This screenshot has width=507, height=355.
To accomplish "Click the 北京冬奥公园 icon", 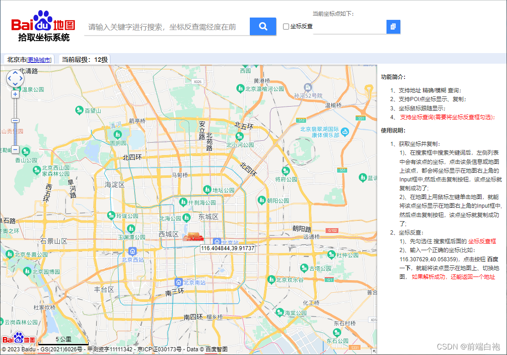I will [9, 254].
